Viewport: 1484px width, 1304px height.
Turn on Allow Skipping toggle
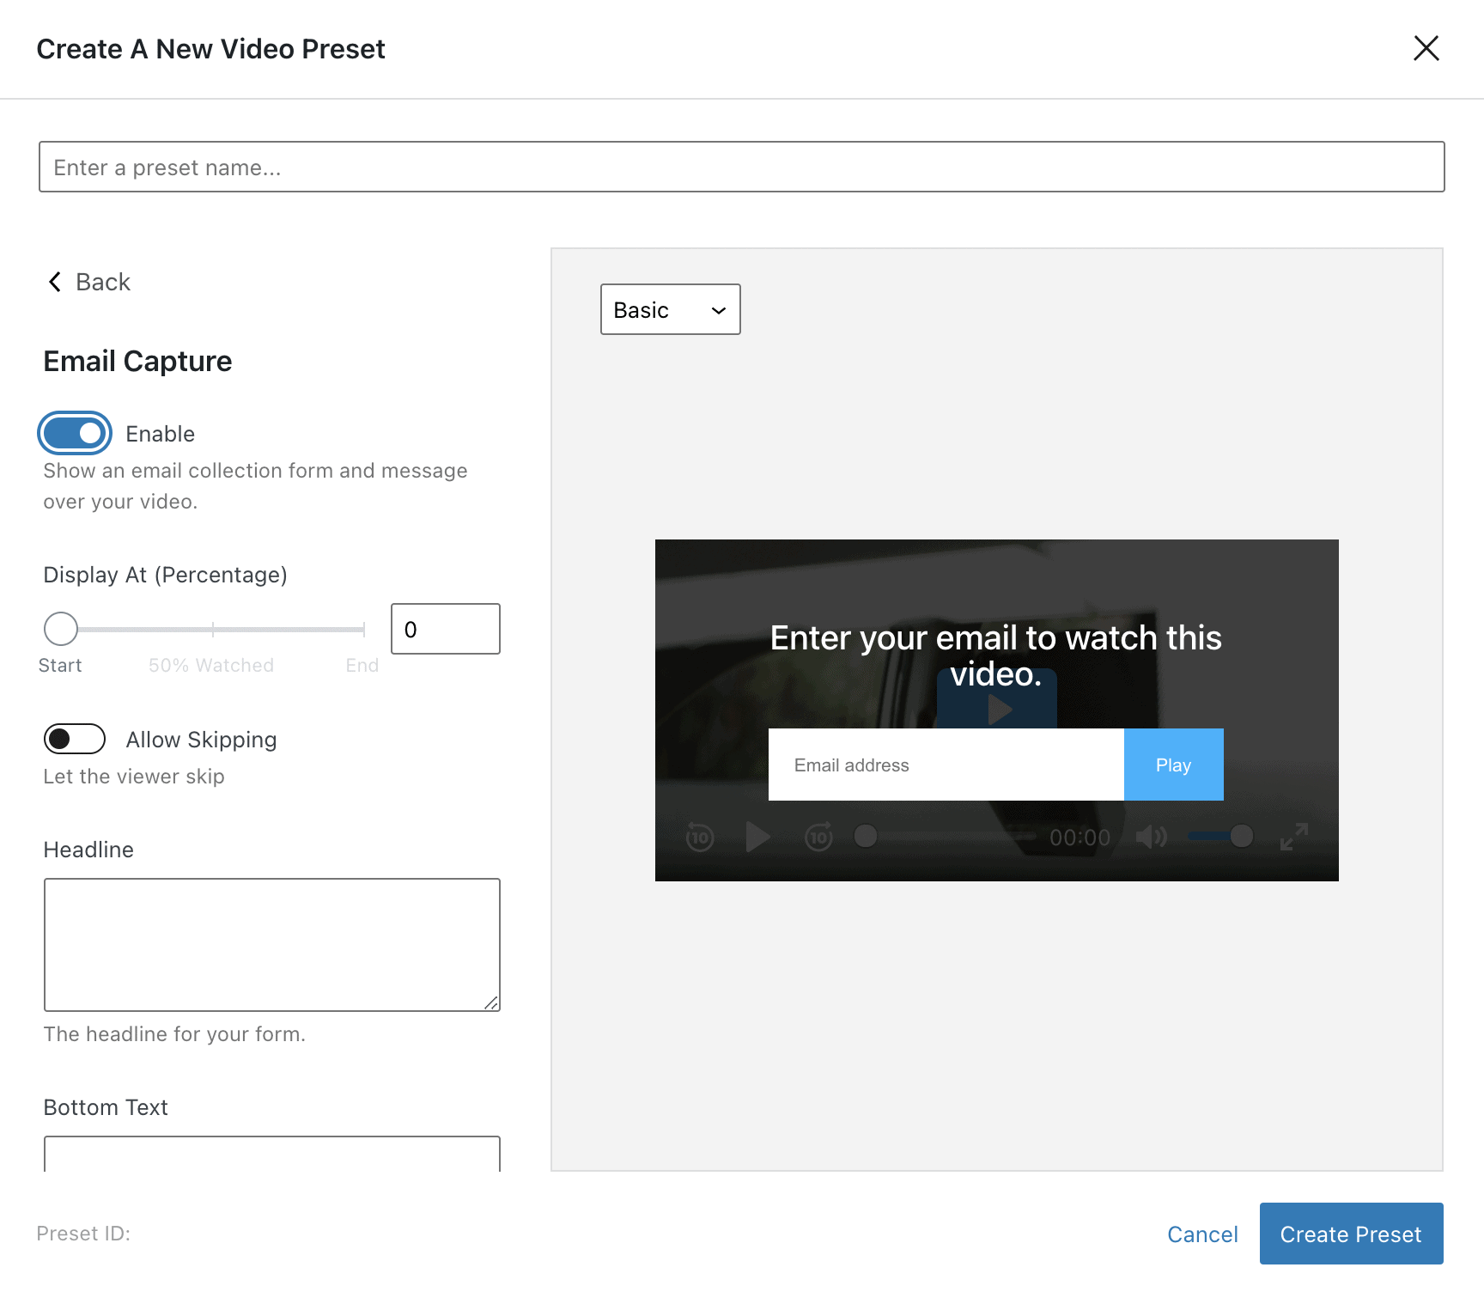click(75, 739)
